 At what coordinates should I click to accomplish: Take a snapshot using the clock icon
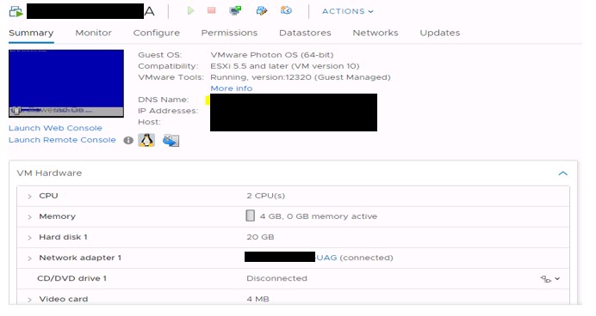click(x=286, y=10)
